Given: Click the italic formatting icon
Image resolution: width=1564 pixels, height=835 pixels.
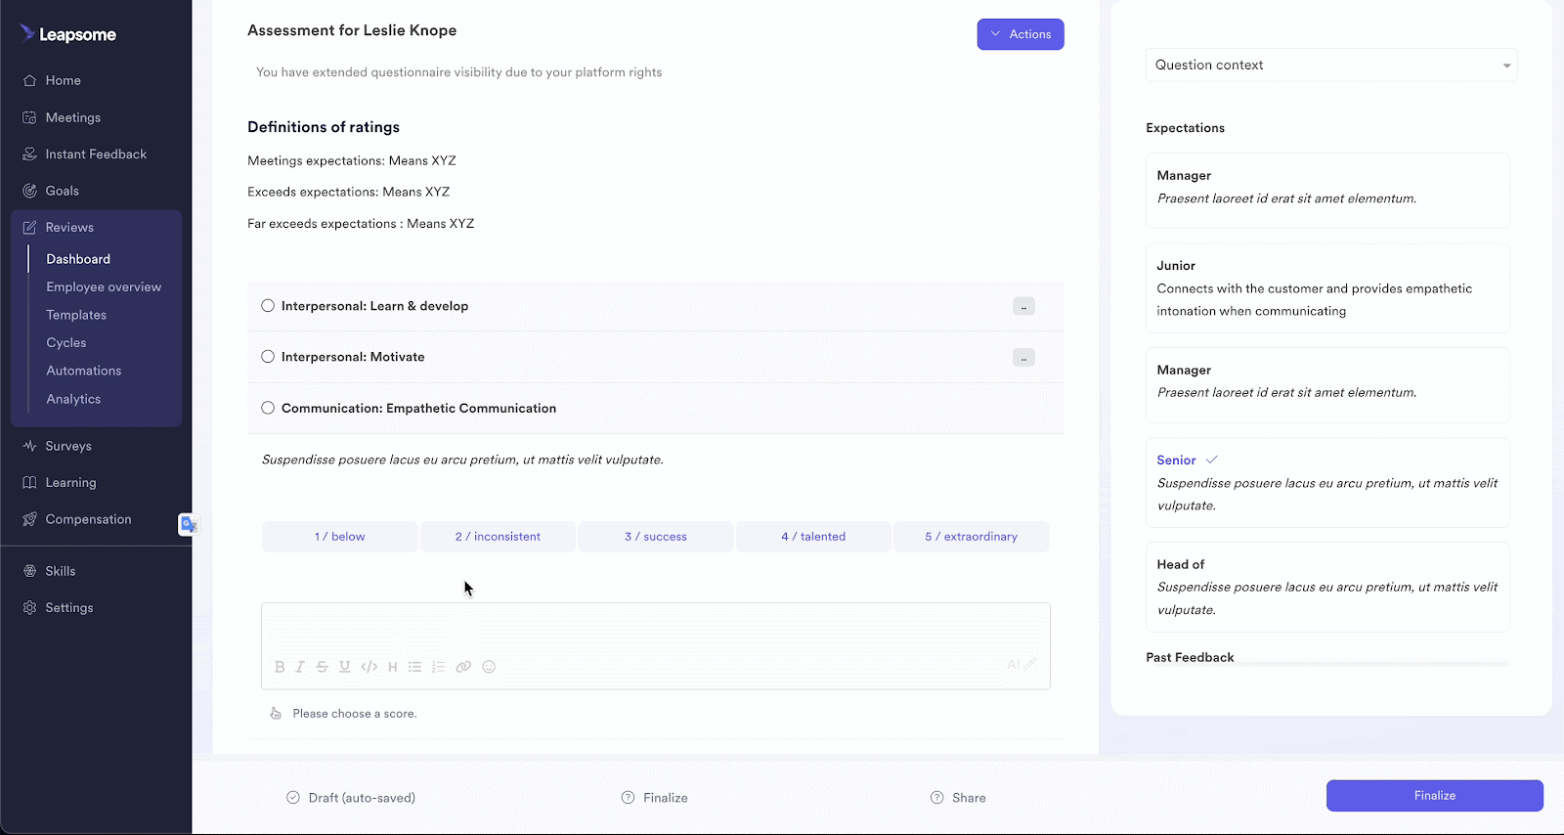Looking at the screenshot, I should (x=300, y=667).
